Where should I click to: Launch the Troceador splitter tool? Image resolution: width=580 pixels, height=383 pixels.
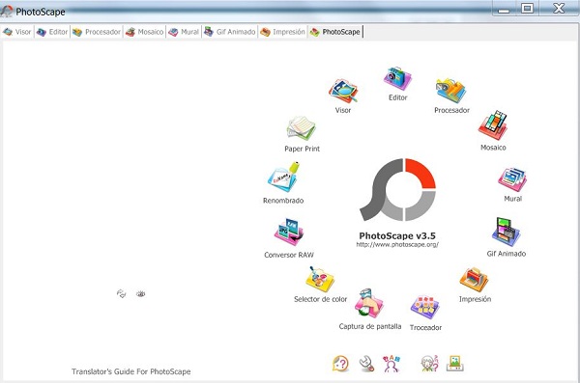click(425, 308)
